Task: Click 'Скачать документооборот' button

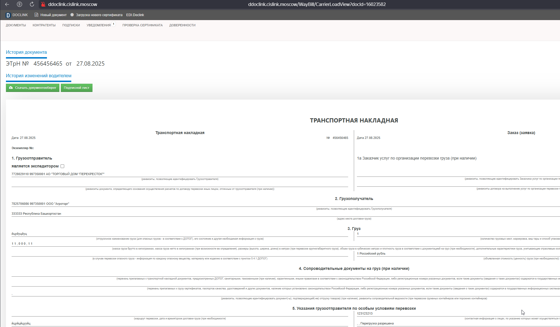Action: coord(33,88)
